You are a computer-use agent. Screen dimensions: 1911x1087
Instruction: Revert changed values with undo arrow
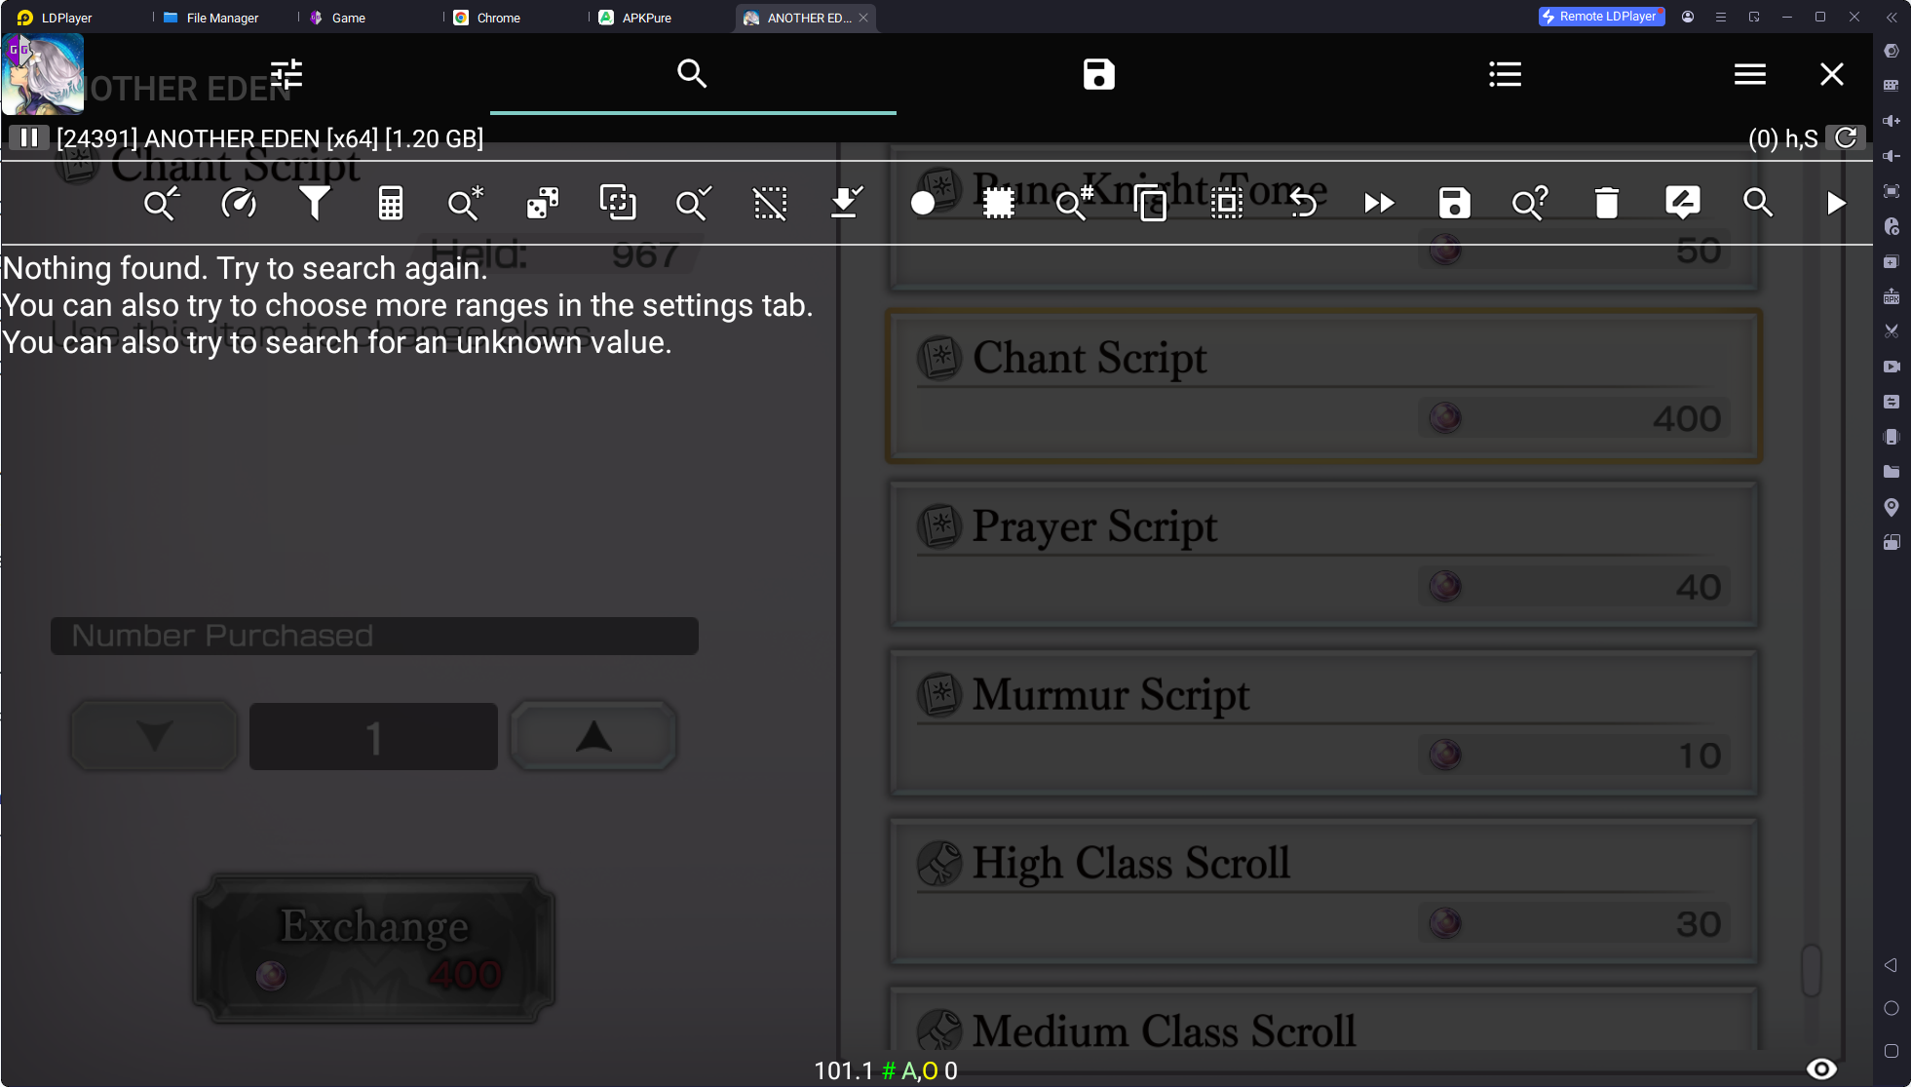pos(1303,203)
